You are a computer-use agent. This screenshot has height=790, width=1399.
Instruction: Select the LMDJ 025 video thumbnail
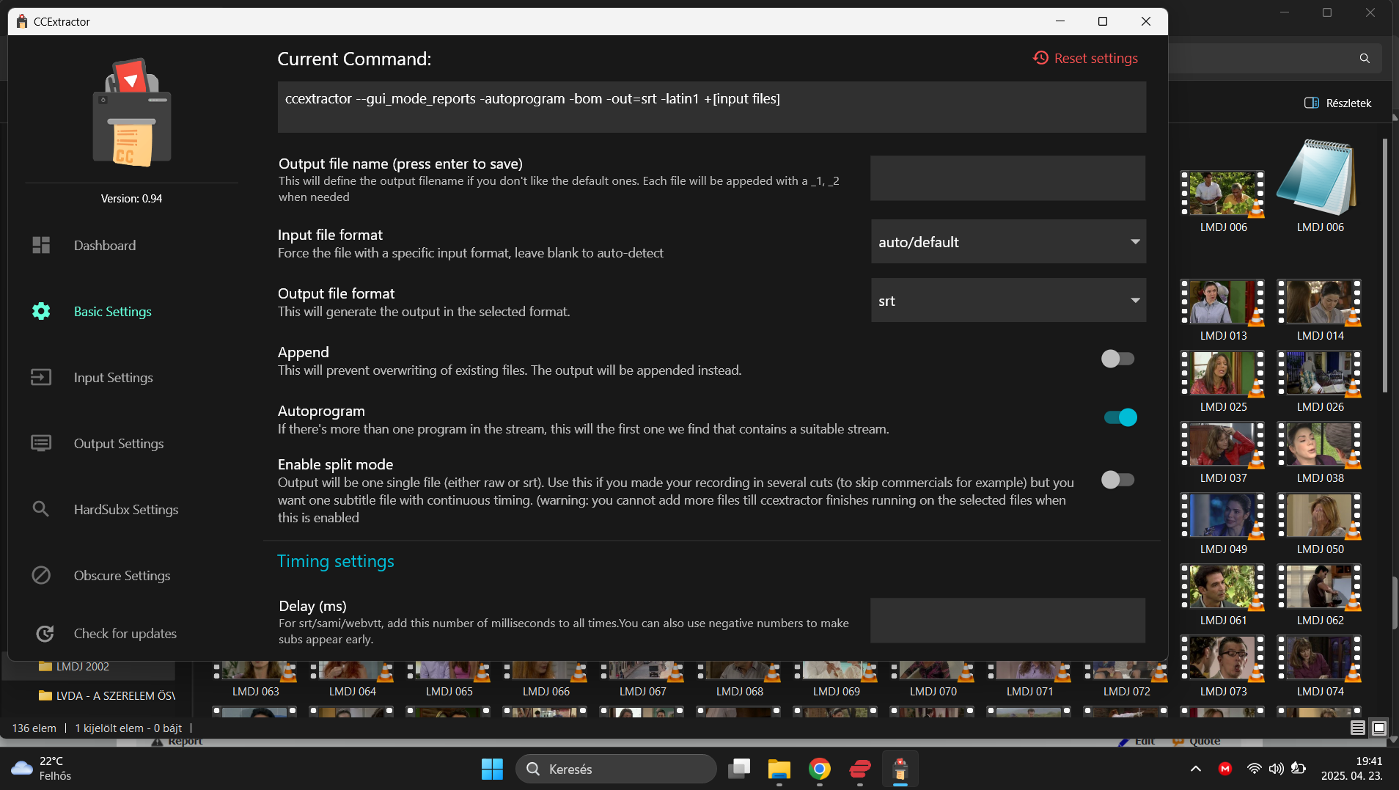tap(1223, 373)
